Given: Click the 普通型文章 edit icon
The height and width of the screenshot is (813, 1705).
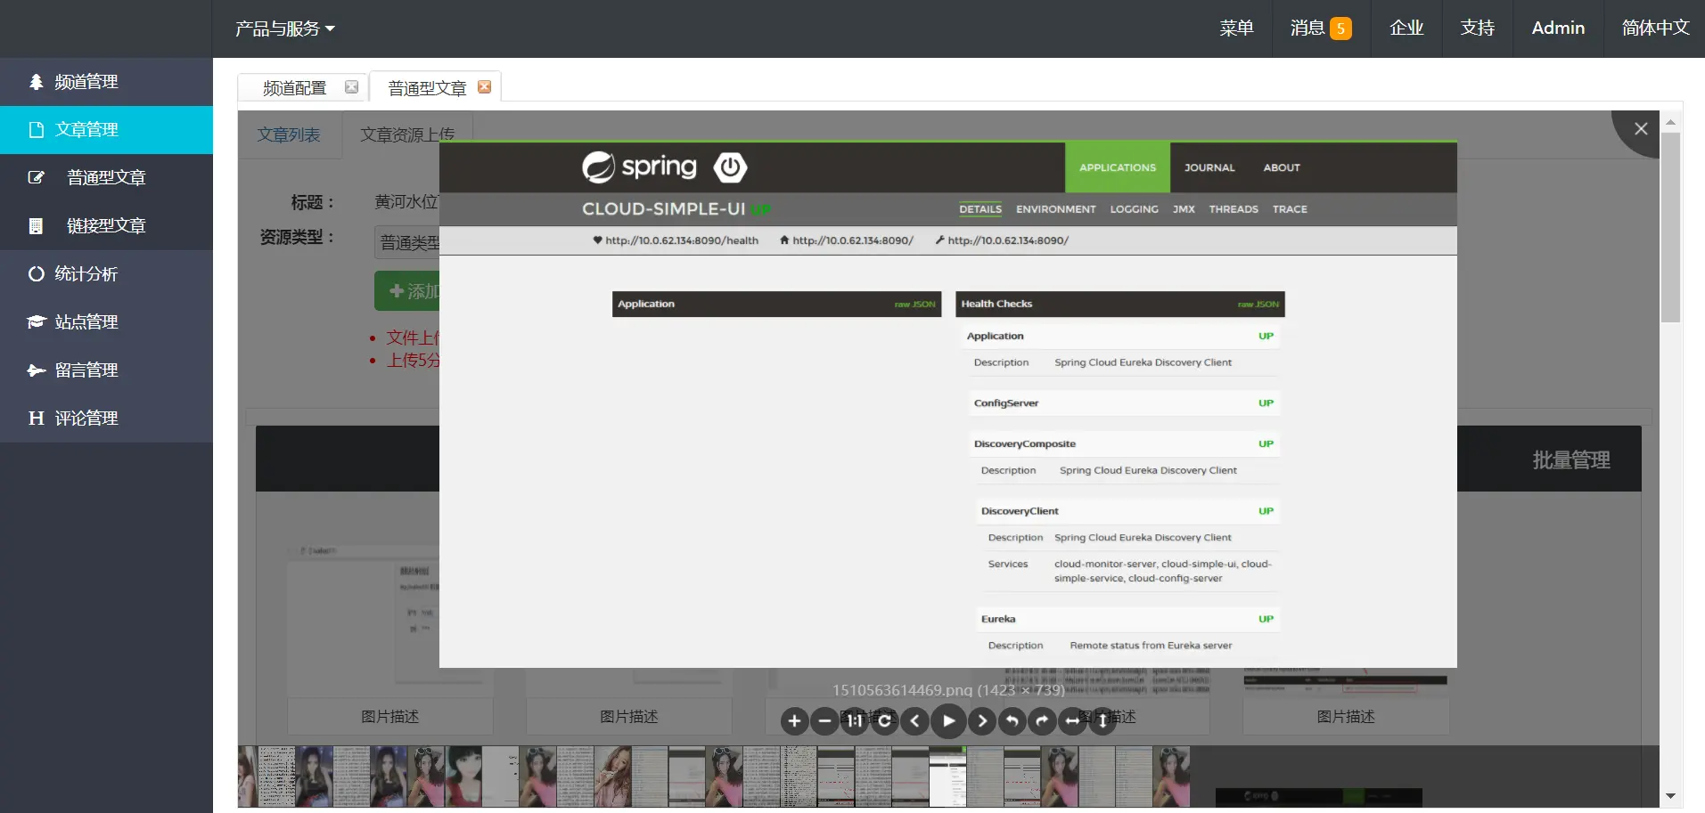Looking at the screenshot, I should tap(37, 178).
